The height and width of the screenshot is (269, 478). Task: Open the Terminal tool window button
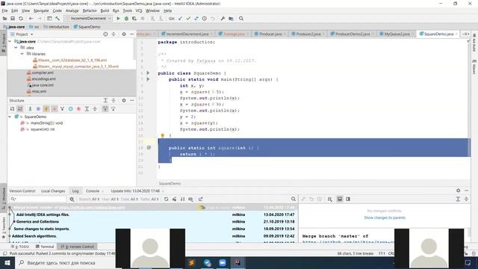tap(45, 247)
